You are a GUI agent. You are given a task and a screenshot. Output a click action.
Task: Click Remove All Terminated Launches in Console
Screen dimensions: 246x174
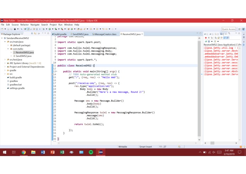click(x=212, y=38)
